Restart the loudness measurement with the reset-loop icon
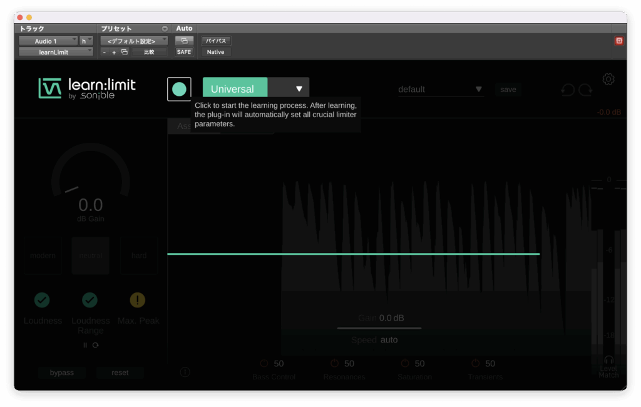The image size is (641, 407). (95, 345)
